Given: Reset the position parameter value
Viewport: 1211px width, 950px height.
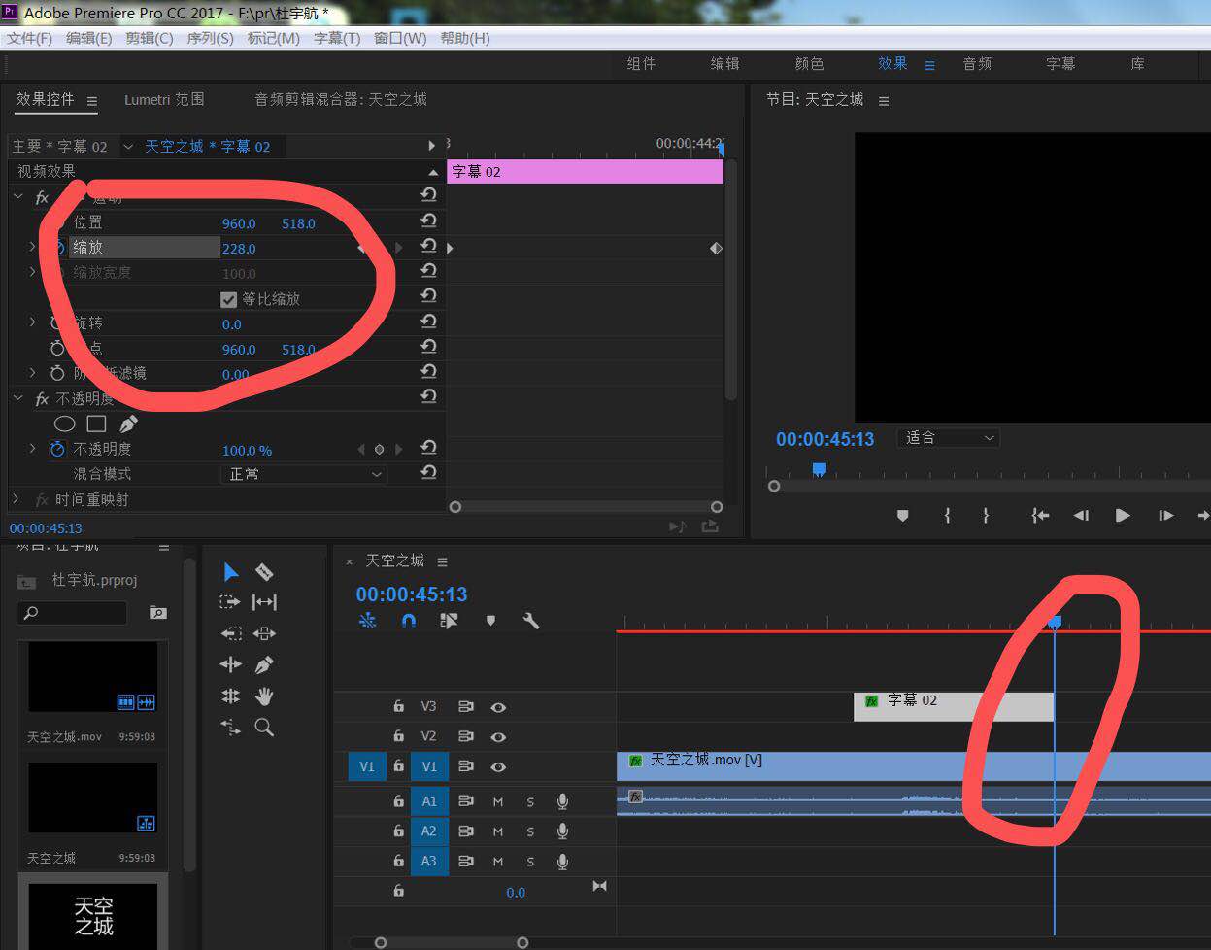Looking at the screenshot, I should click(428, 222).
